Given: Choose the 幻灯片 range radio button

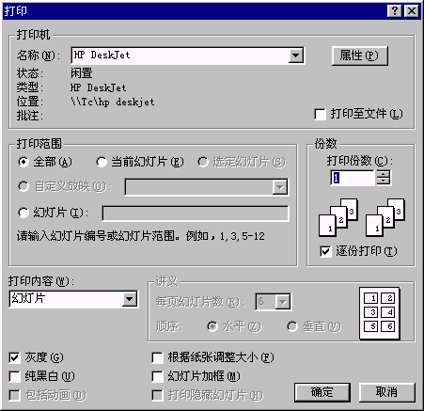Looking at the screenshot, I should click(x=24, y=213).
